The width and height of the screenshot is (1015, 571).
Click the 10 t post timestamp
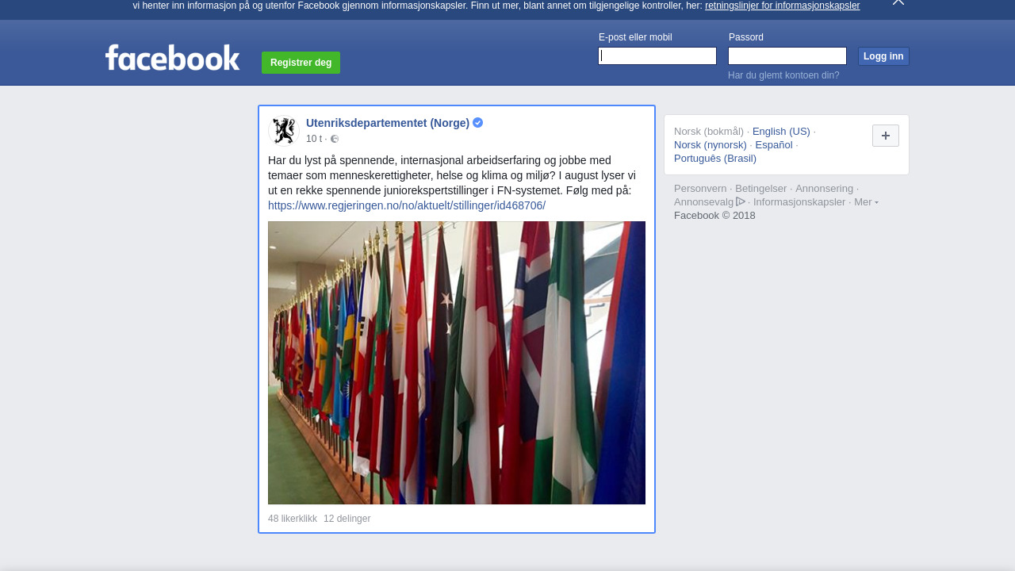(314, 139)
